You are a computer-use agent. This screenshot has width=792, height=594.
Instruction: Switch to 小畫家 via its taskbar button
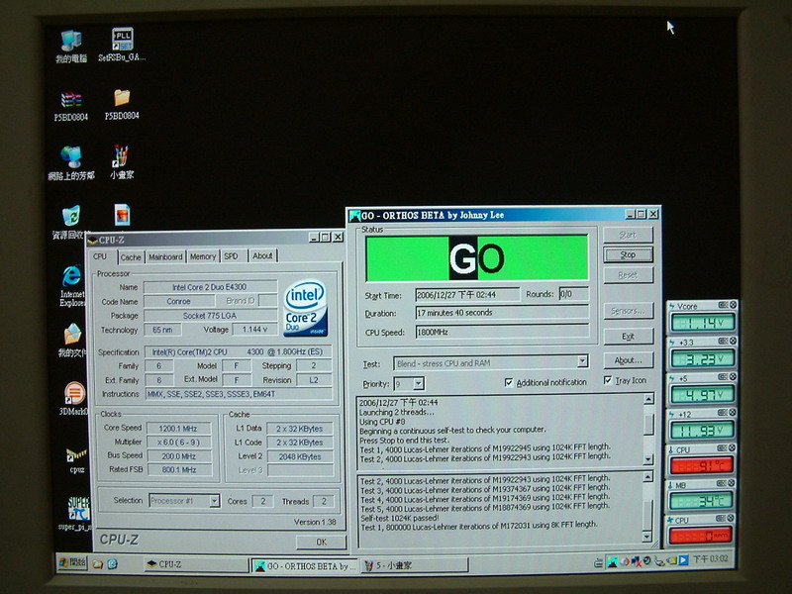415,565
